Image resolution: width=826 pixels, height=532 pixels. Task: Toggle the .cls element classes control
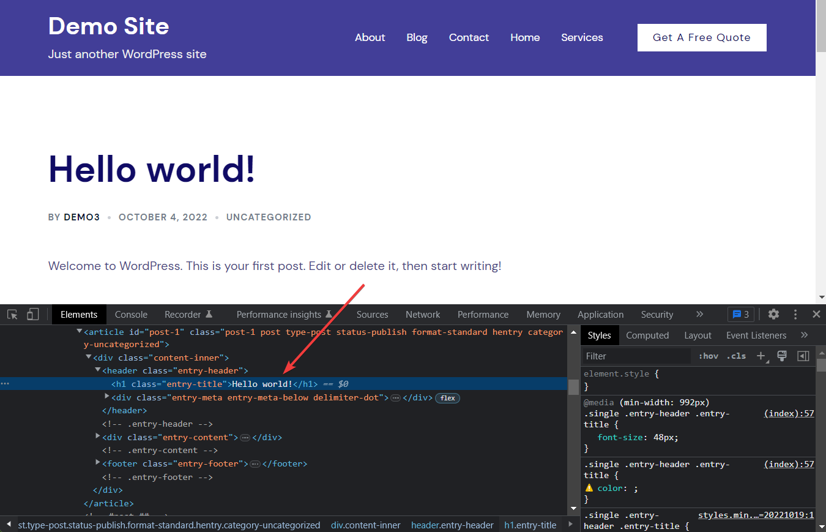coord(736,356)
